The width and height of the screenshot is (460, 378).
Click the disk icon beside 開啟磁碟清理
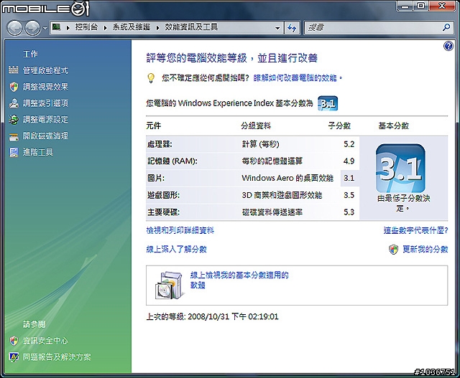point(14,136)
